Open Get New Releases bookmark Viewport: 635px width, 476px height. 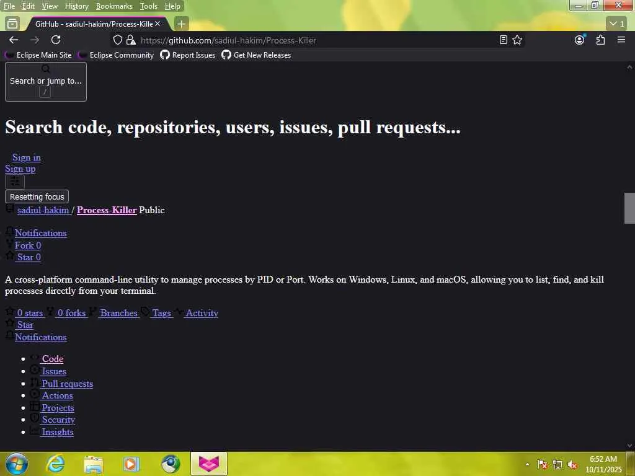pyautogui.click(x=256, y=55)
